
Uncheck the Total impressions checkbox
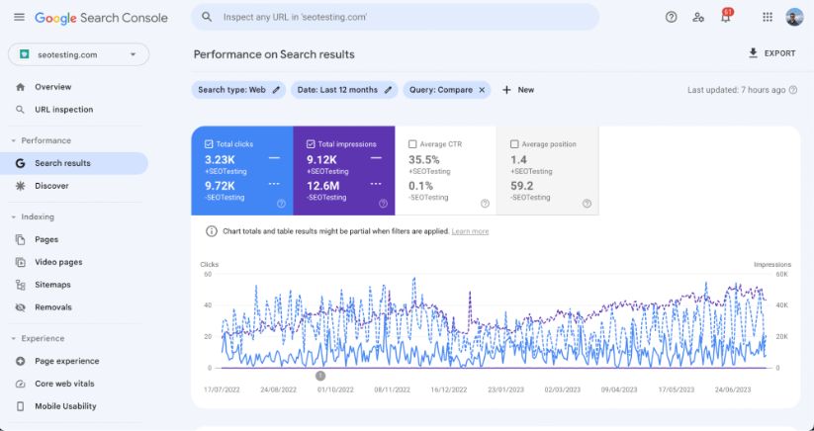[x=311, y=144]
